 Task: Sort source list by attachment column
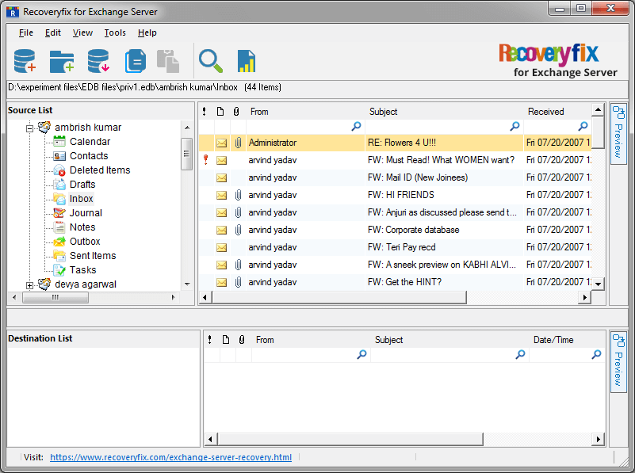click(x=236, y=112)
